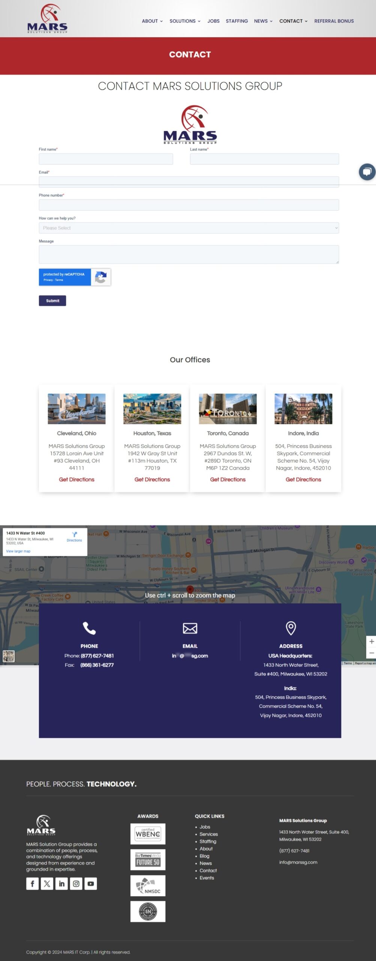Screen dimensions: 376x961
Task: Get directions to the Houston office
Action: tap(152, 479)
